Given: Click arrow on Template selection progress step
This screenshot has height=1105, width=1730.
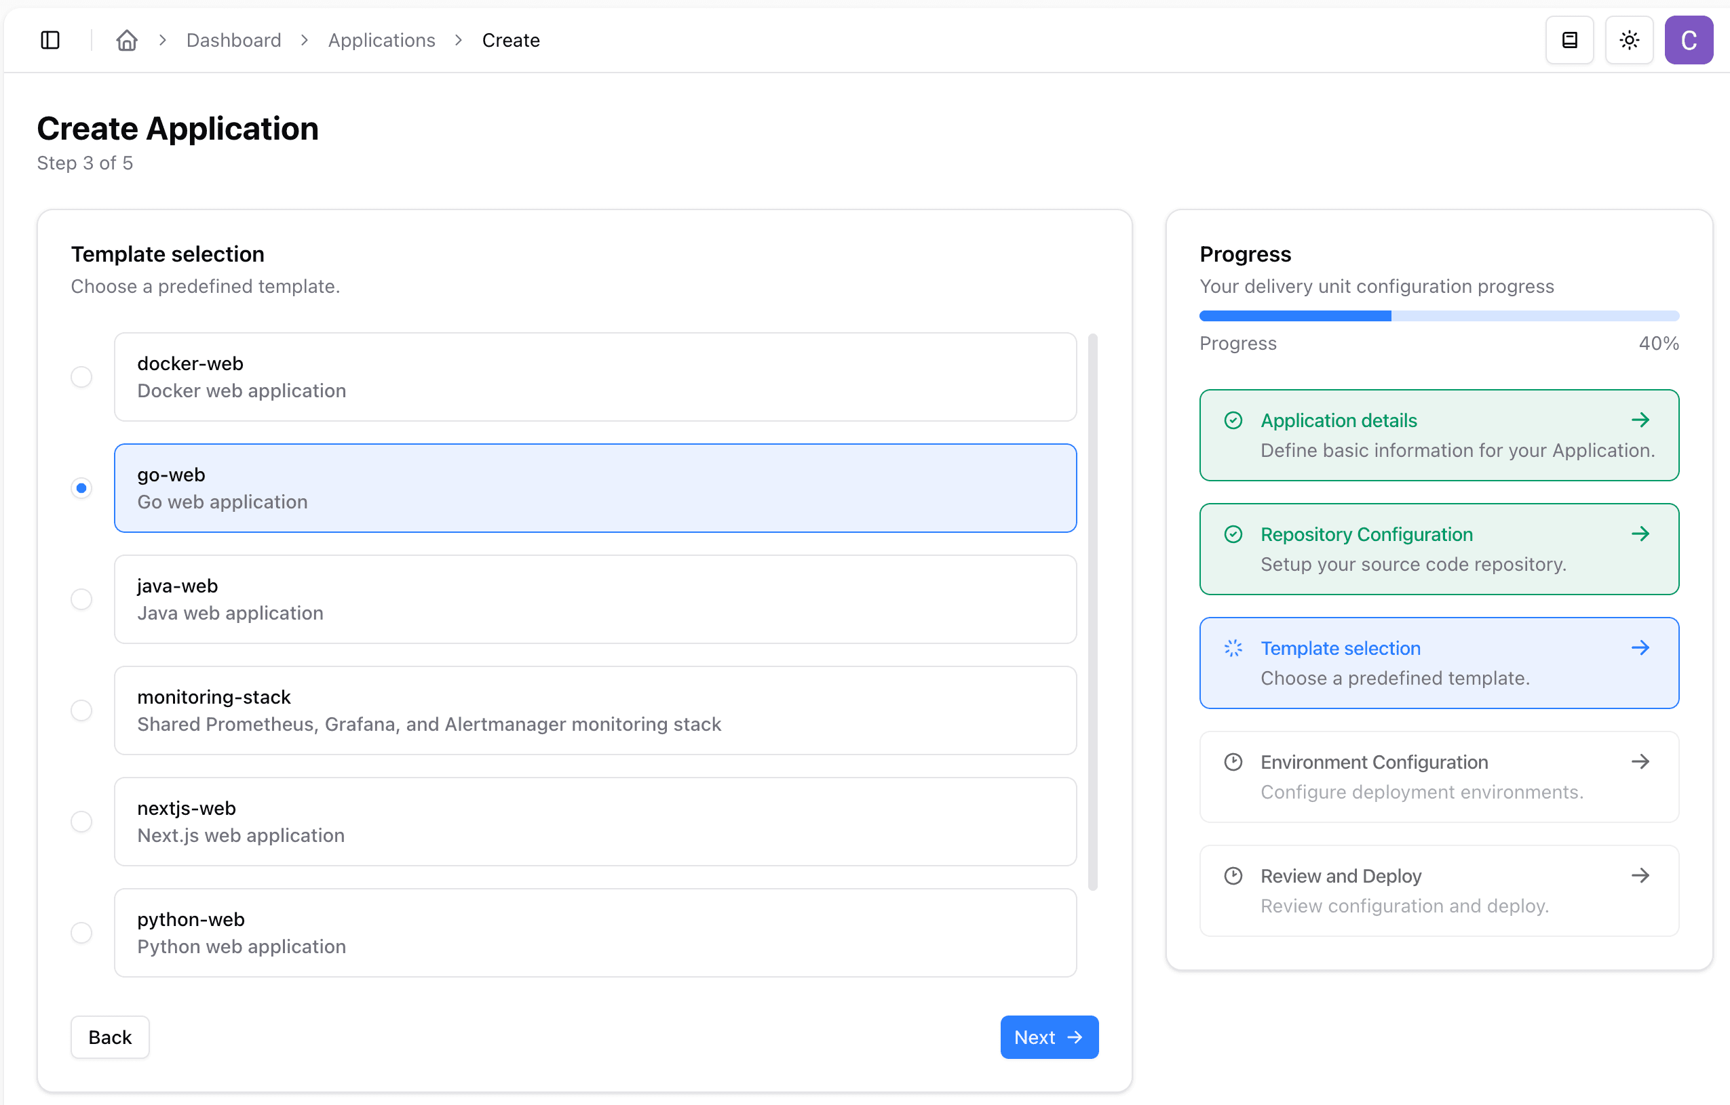Looking at the screenshot, I should 1640,647.
